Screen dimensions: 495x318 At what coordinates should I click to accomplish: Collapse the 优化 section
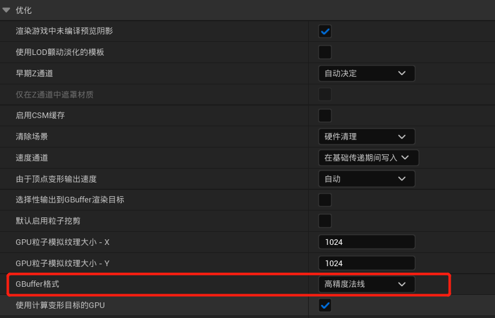6,10
